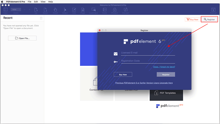Open the Apple menu
The image size is (220, 124).
coord(2,2)
